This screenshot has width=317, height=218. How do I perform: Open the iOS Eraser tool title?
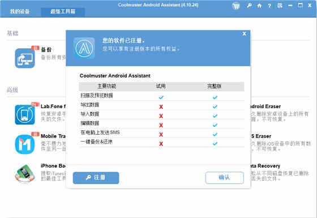pyautogui.click(x=261, y=136)
